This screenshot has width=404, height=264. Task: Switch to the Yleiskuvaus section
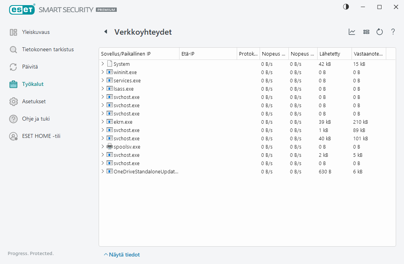pos(12,32)
